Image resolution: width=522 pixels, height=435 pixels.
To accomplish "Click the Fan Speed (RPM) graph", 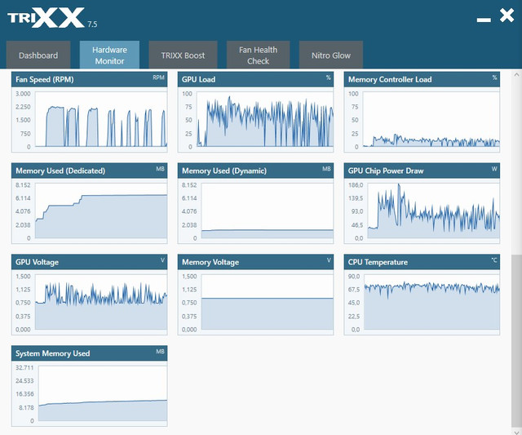I will (x=101, y=119).
